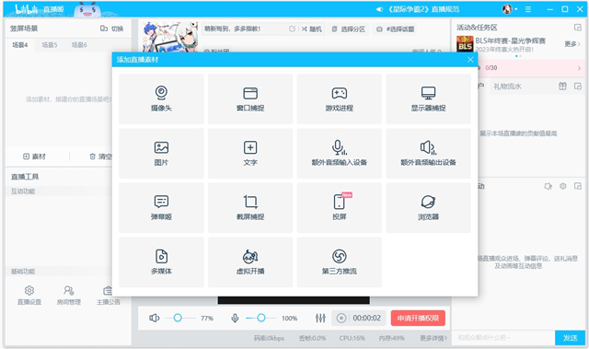
Task: Click the 素材 add material button
Action: (x=34, y=157)
